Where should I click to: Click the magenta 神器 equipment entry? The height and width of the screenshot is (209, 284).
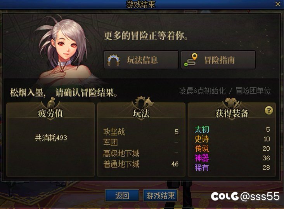click(x=232, y=158)
